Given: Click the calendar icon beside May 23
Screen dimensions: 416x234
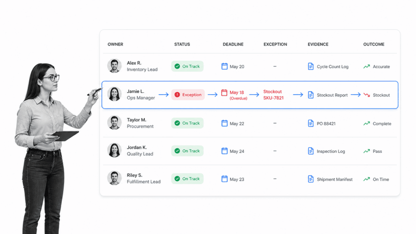Looking at the screenshot, I should [x=224, y=179].
